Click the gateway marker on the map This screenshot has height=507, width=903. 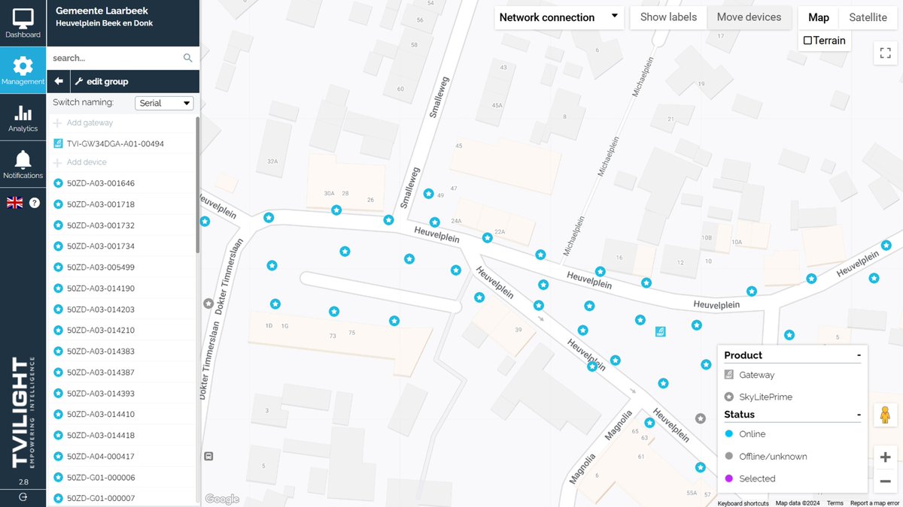click(x=660, y=331)
